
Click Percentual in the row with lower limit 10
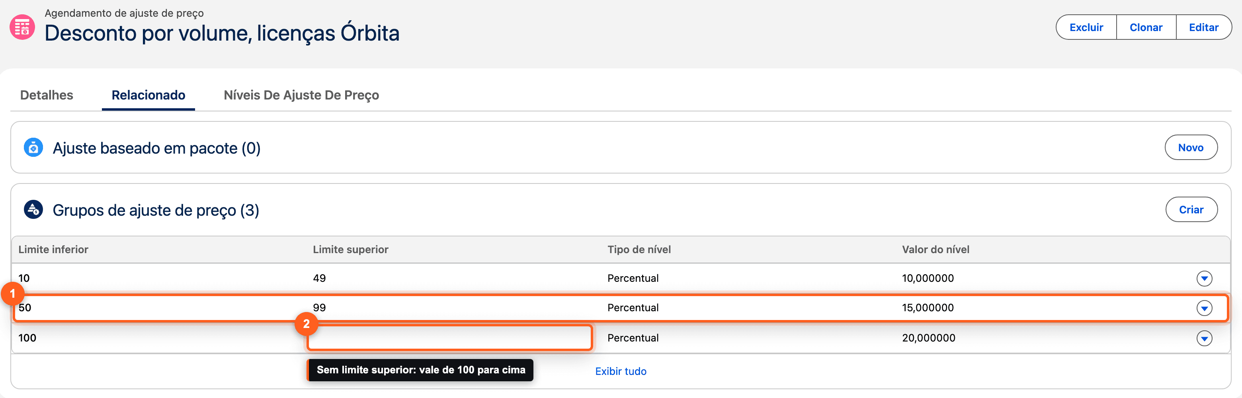pos(633,279)
